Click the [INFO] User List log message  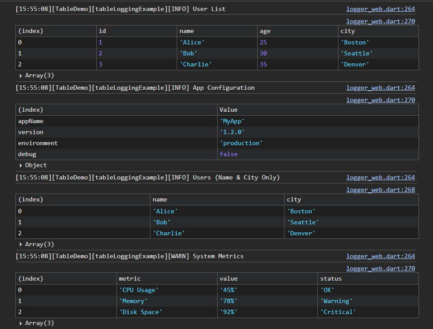120,9
